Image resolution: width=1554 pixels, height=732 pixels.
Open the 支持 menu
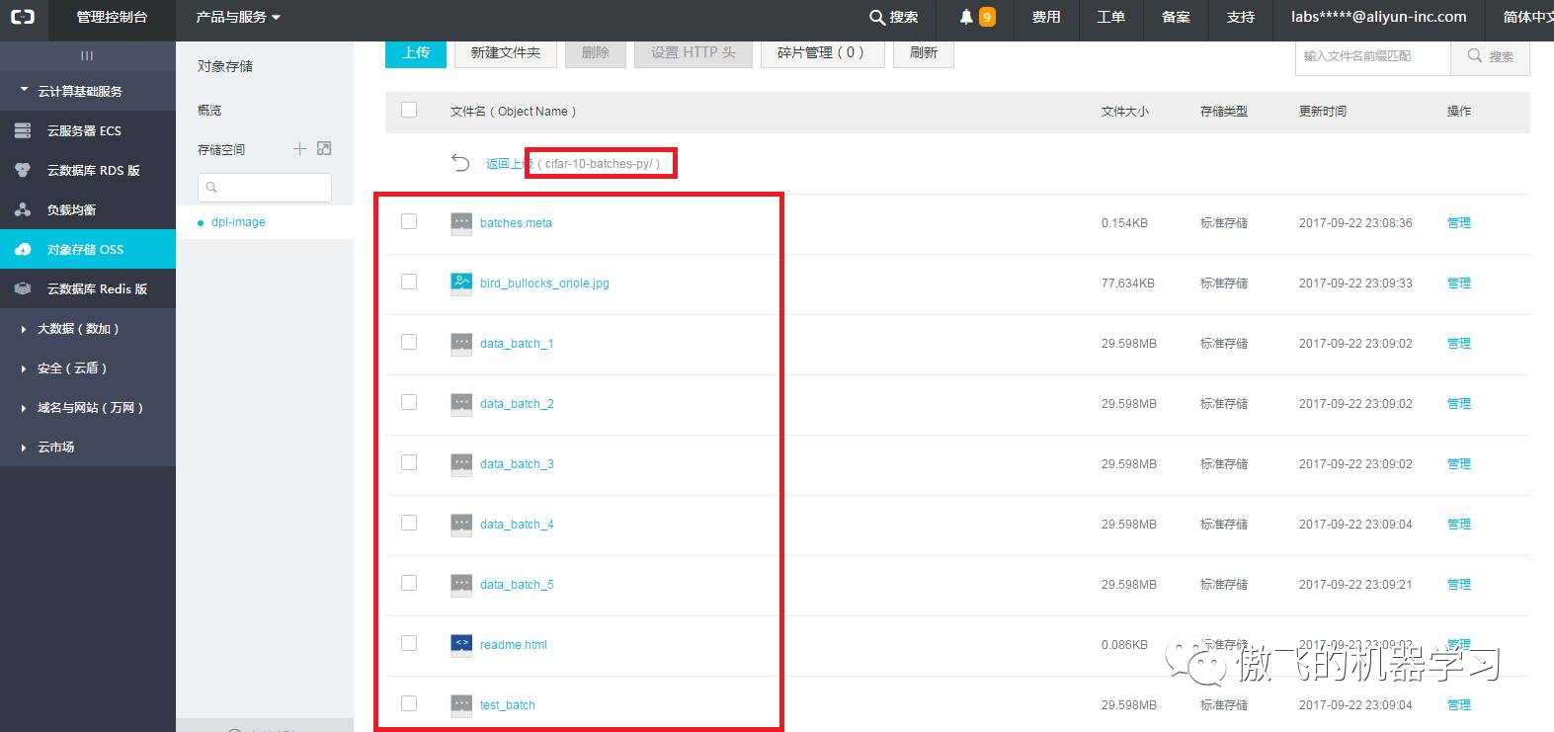1241,17
